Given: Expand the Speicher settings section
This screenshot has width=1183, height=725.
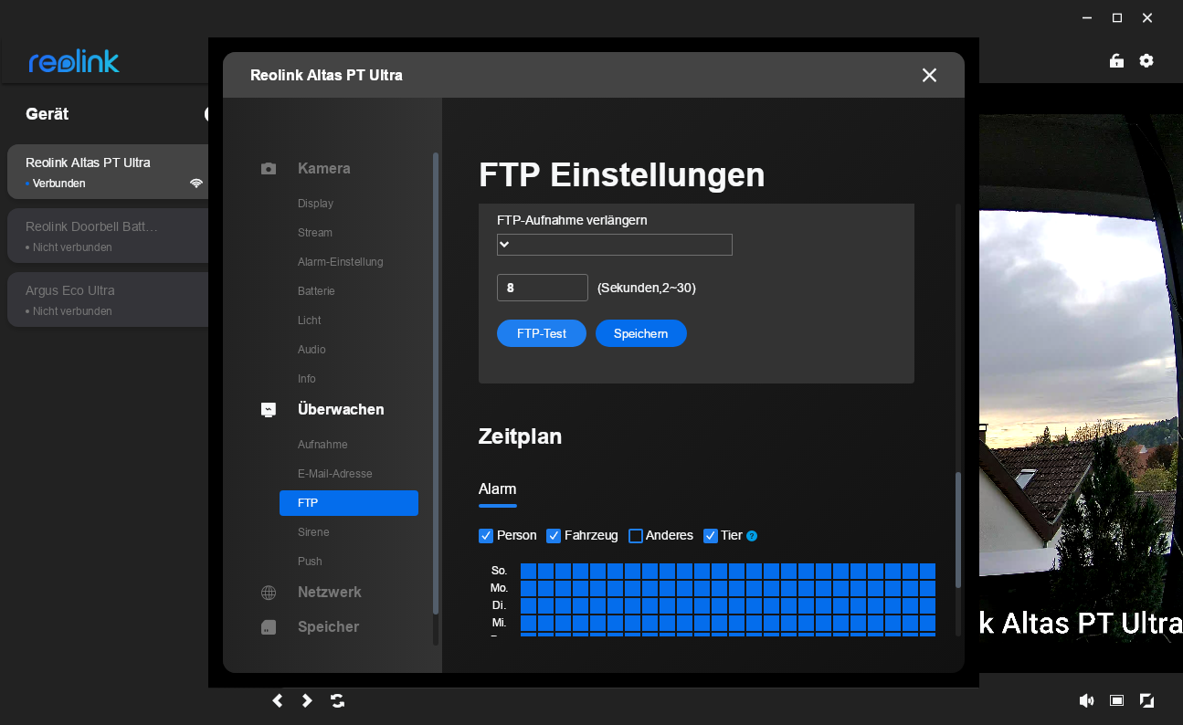Looking at the screenshot, I should coord(328,627).
